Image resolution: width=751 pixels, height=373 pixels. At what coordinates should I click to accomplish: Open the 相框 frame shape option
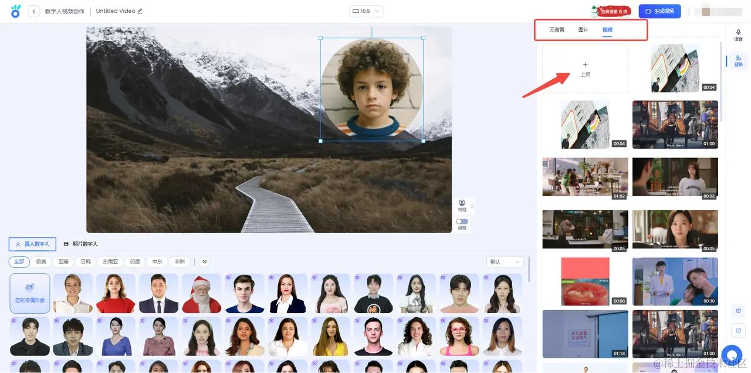tap(462, 206)
